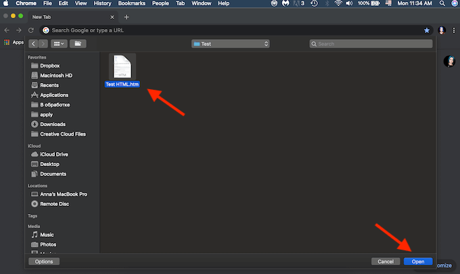
Task: Open a new tab with plus button
Action: tap(127, 17)
